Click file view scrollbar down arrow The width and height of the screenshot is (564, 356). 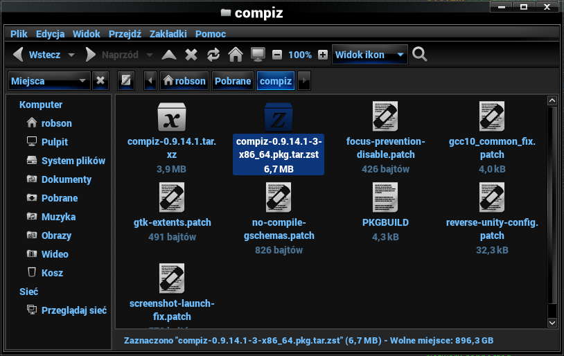(552, 323)
